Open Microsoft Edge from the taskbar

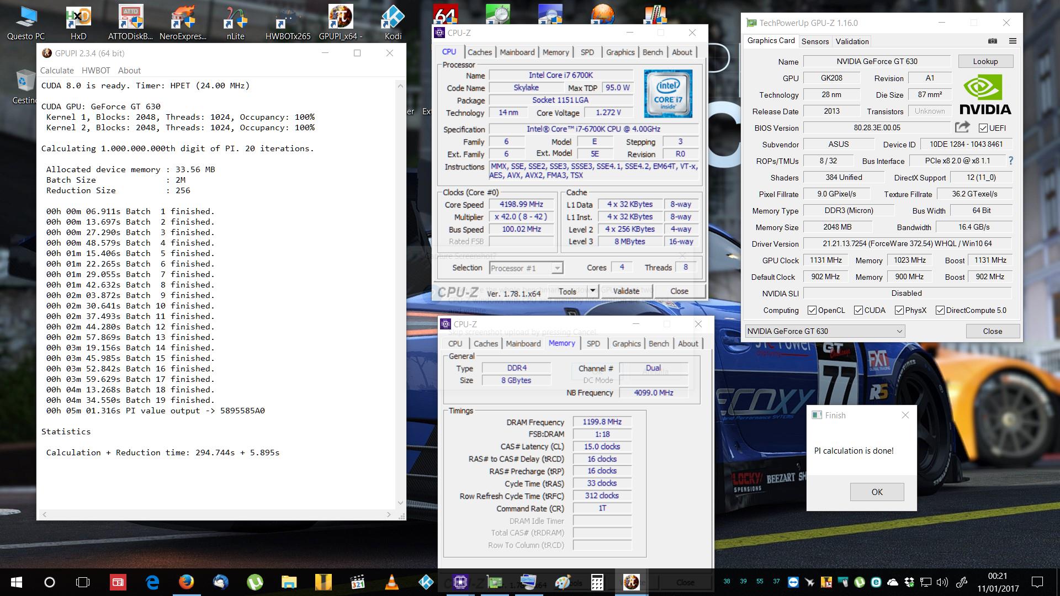pos(152,582)
